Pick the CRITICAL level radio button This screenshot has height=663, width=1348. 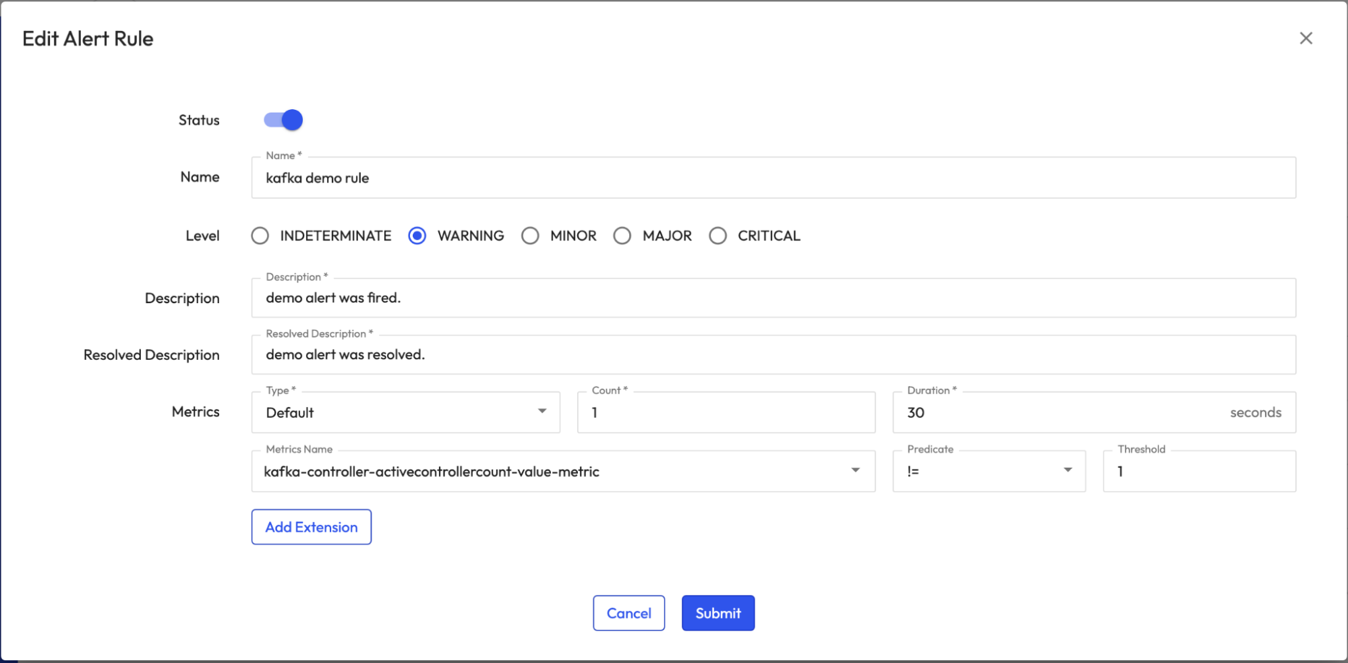point(717,236)
